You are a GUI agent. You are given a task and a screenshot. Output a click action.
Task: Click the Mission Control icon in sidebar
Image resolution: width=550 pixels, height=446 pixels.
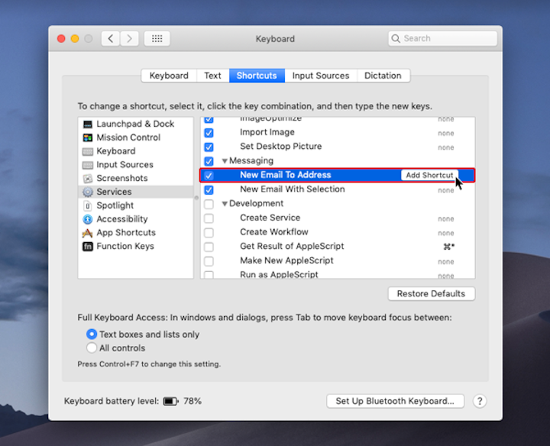point(87,137)
